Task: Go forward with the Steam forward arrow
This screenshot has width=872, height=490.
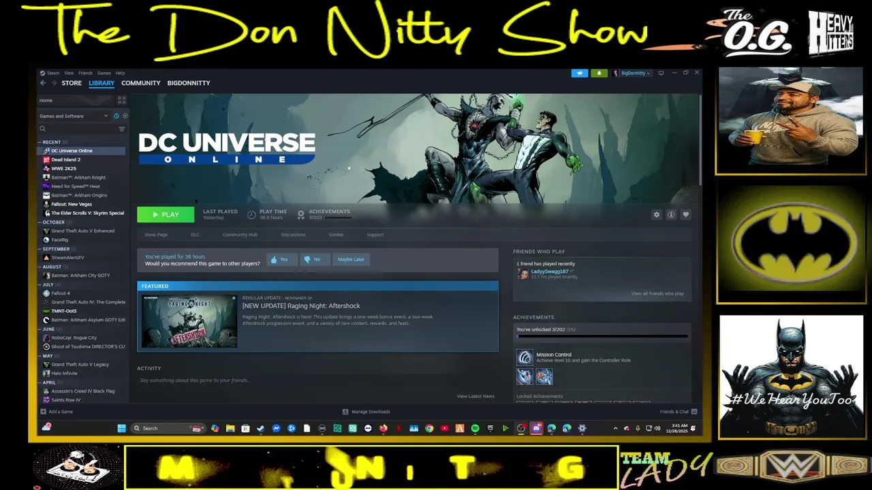Action: 53,83
